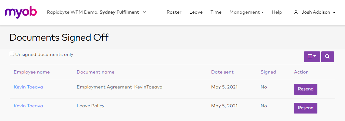Sort by Employee name column header
This screenshot has height=121, width=345.
click(32, 72)
